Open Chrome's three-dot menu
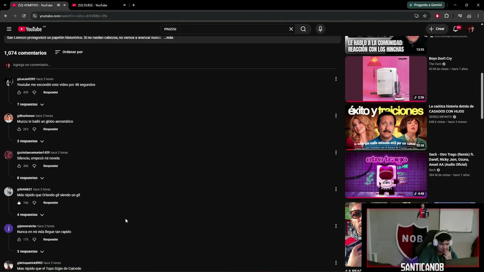 [x=478, y=16]
